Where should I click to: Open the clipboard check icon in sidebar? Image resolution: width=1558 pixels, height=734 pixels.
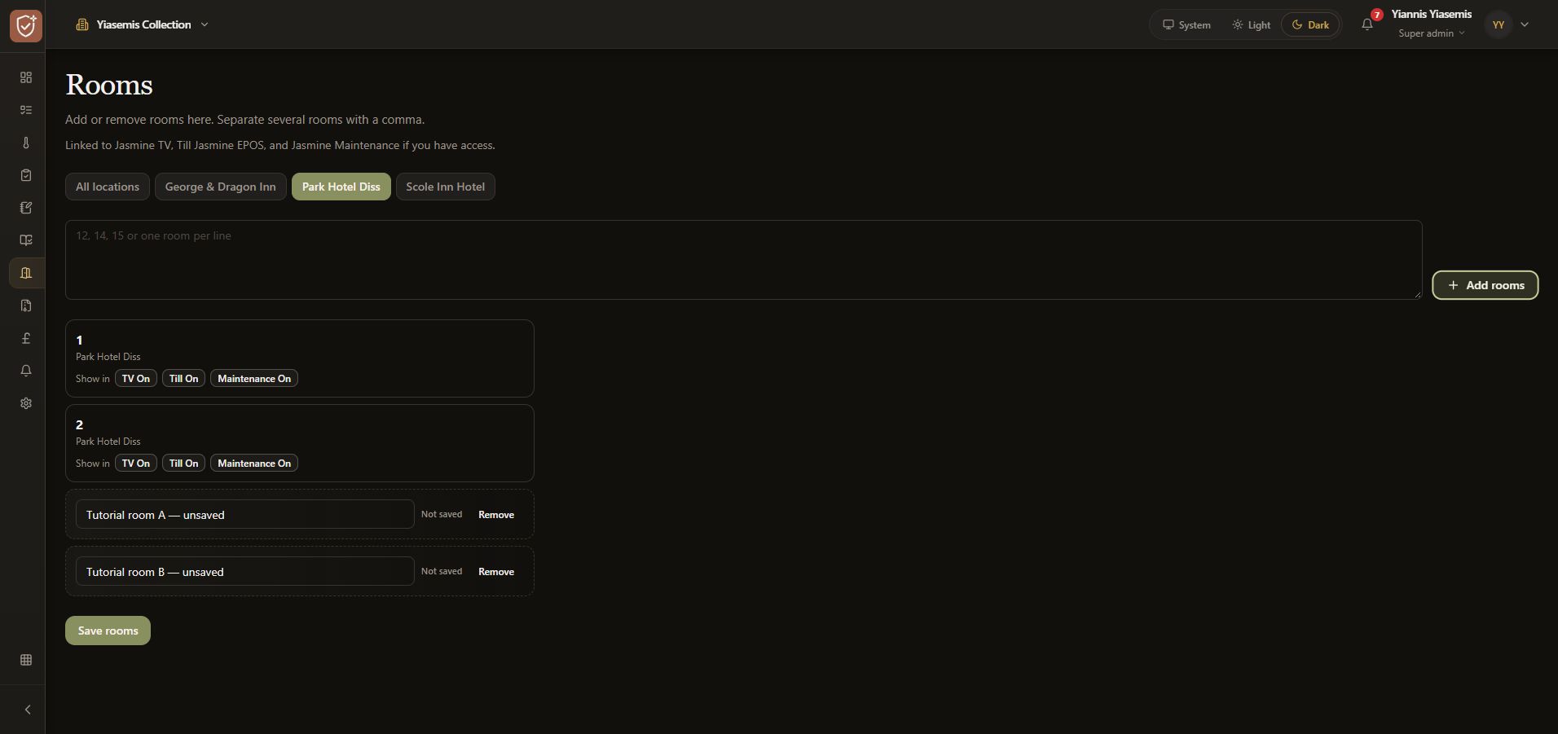click(x=26, y=175)
